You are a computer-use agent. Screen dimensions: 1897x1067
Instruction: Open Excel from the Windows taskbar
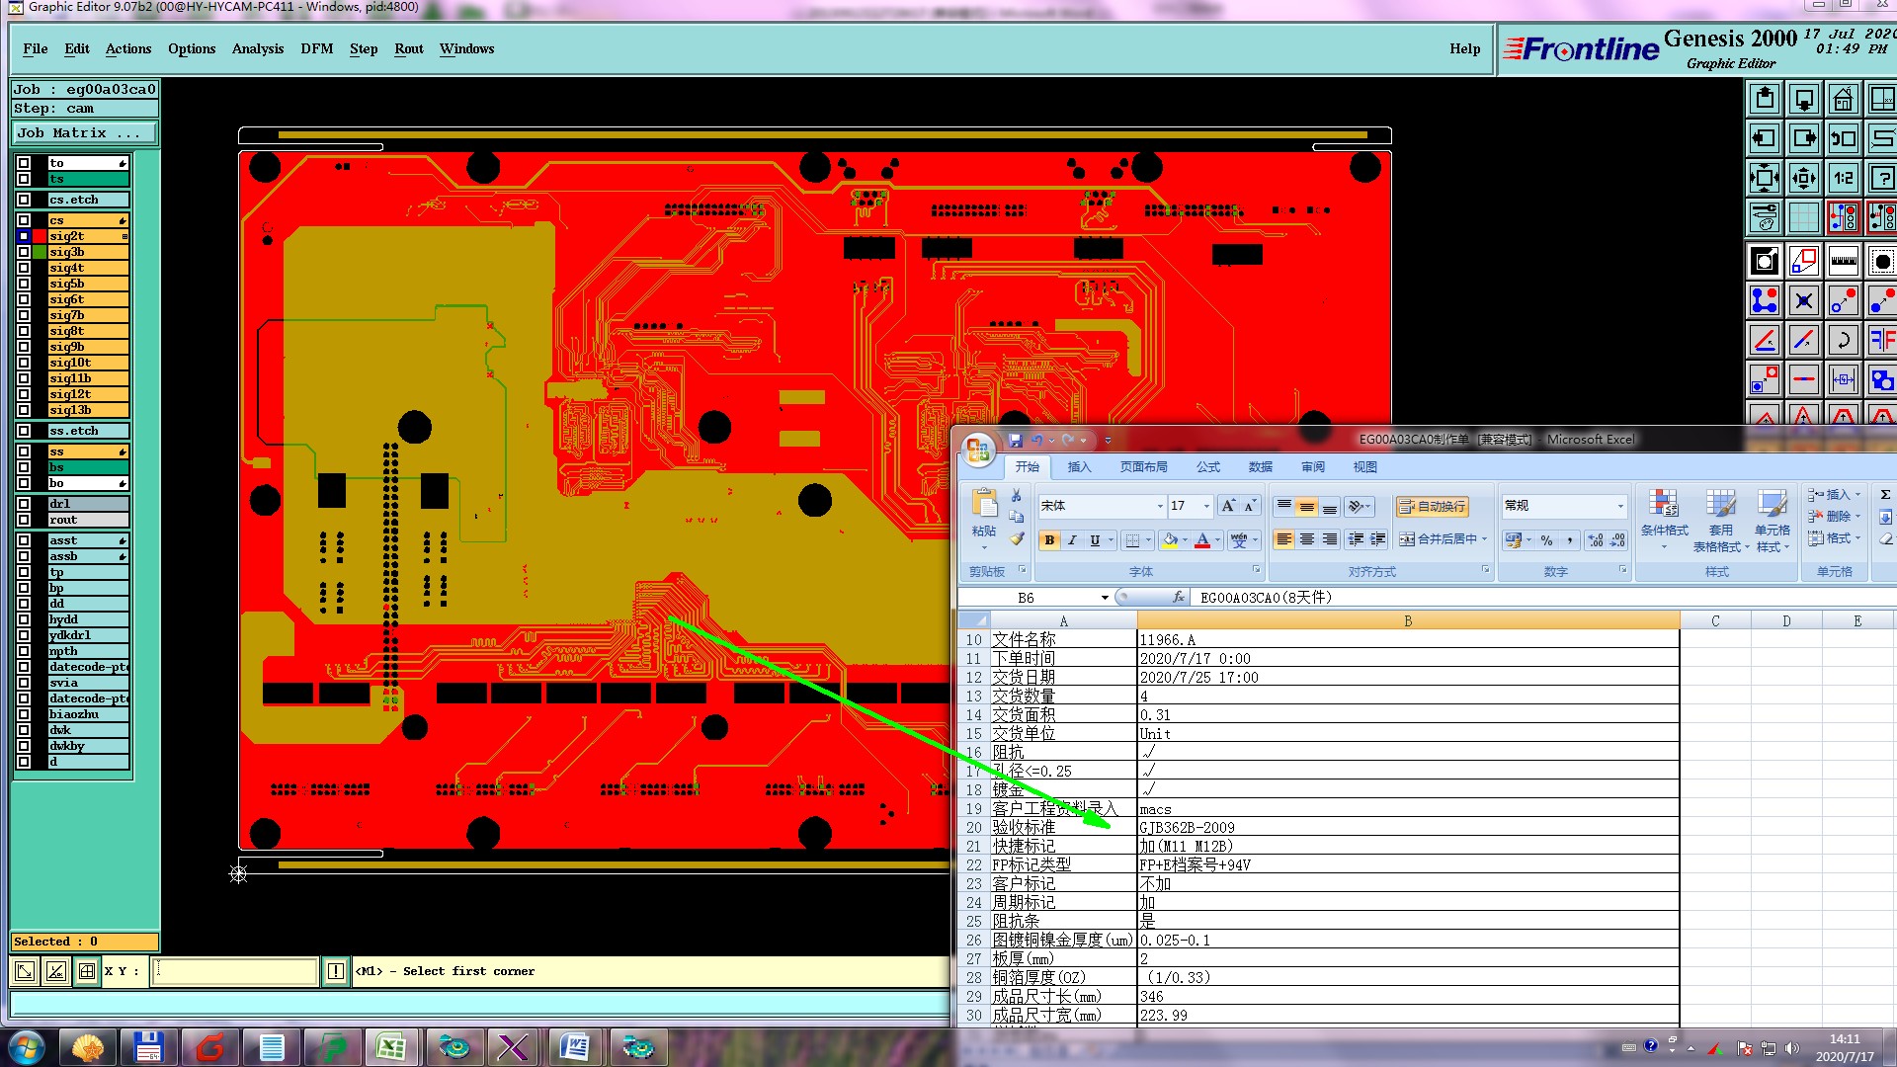390,1046
